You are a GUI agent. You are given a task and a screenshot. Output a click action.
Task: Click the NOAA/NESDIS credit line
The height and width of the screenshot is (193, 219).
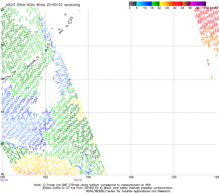pyautogui.click(x=128, y=191)
